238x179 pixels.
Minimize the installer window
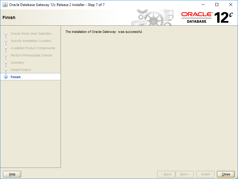pyautogui.click(x=203, y=5)
